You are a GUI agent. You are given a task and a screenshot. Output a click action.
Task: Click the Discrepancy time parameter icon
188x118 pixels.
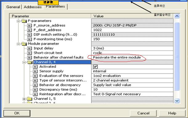click(x=35, y=89)
